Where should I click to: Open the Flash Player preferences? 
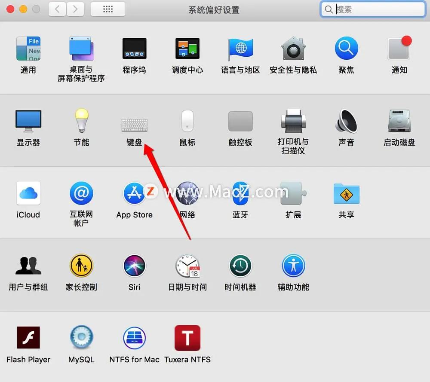(x=28, y=338)
